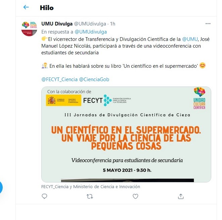Retweet using the arrows icon
Screen dimensions: 222x220
click(90, 197)
